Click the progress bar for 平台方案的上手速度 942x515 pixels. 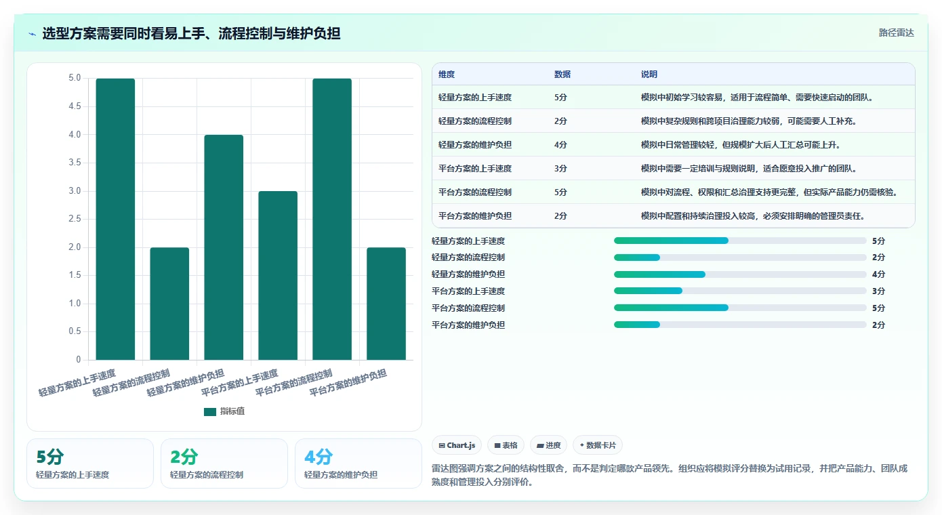click(x=740, y=291)
